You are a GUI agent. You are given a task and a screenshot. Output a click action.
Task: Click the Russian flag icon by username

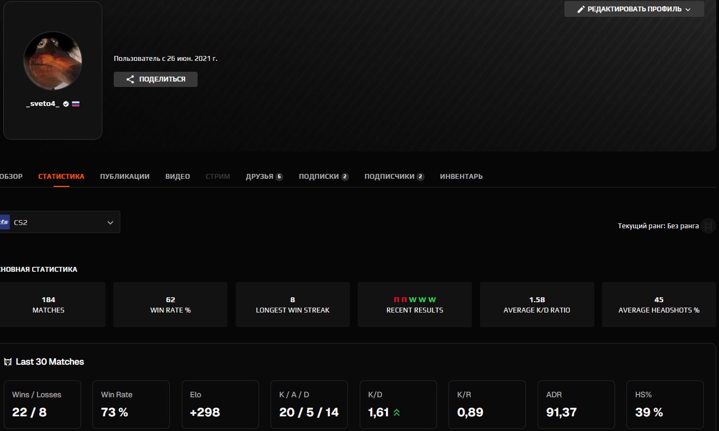click(x=76, y=103)
